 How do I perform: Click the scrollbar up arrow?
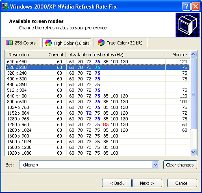[193, 54]
